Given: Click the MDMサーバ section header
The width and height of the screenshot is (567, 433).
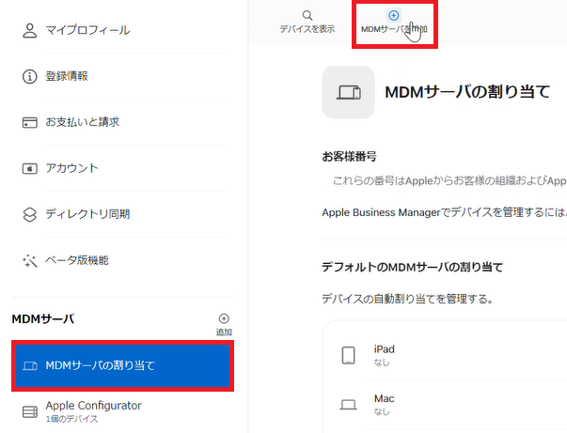Looking at the screenshot, I should [x=43, y=319].
